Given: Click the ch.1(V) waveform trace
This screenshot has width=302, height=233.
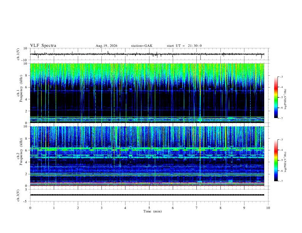Looking at the screenshot, I should tap(147, 54).
